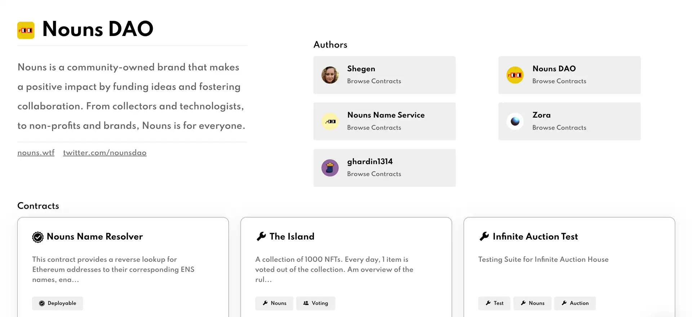
Task: Click the Nouns DAO author avatar
Action: click(x=515, y=75)
